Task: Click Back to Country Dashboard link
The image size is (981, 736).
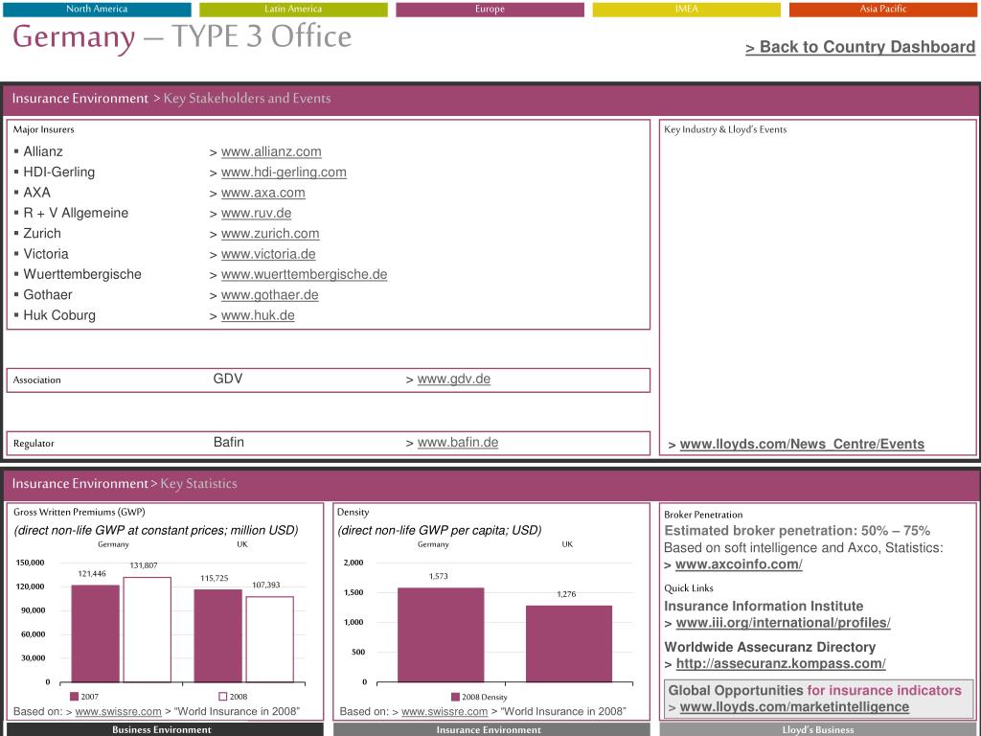Action: [860, 47]
